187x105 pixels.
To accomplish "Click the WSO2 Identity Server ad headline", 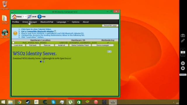I will click(35, 54).
